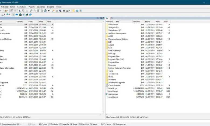The image size is (210, 126).
Task: Open the Comandos menu
Action: [22, 7]
